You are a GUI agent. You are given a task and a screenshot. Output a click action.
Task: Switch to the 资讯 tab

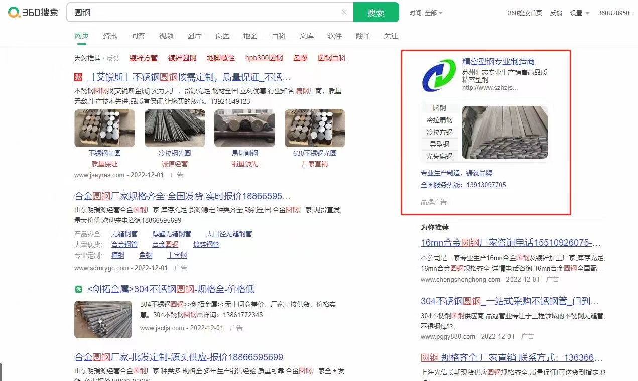(x=110, y=36)
